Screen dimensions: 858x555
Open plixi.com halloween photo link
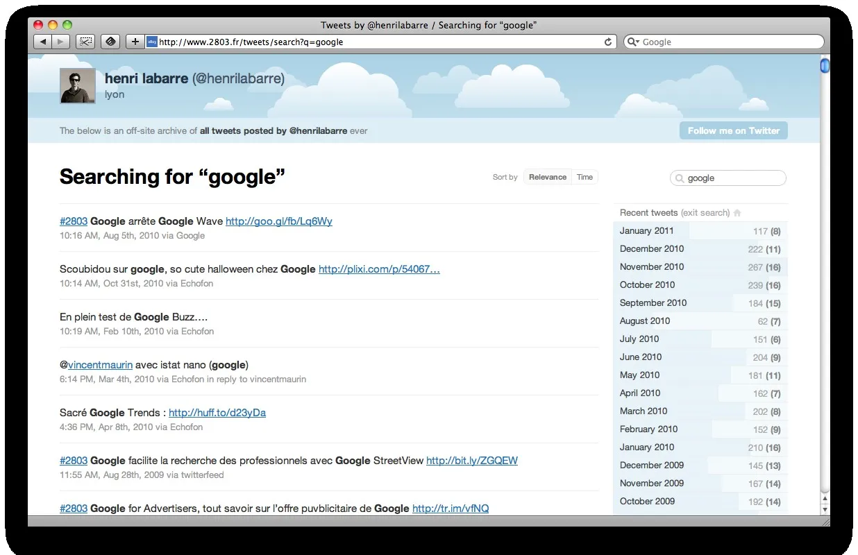tap(379, 269)
